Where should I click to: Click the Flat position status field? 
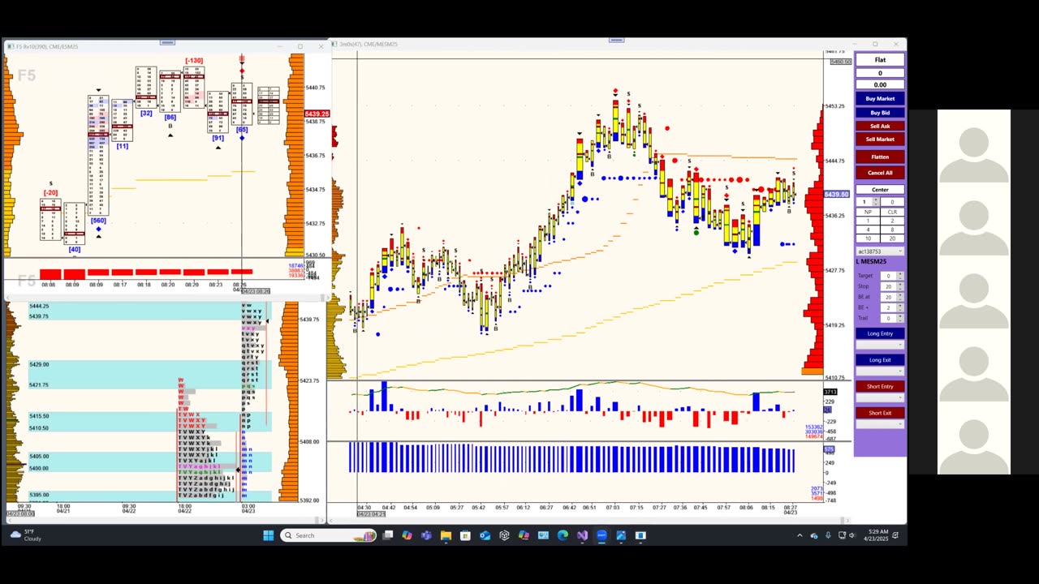[x=880, y=60]
